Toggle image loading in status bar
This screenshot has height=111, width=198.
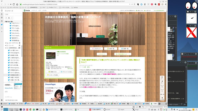coord(140,107)
